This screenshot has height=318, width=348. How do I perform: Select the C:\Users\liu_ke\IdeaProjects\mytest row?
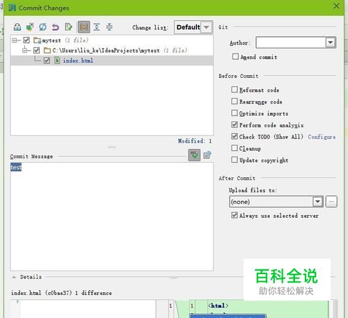pos(112,50)
